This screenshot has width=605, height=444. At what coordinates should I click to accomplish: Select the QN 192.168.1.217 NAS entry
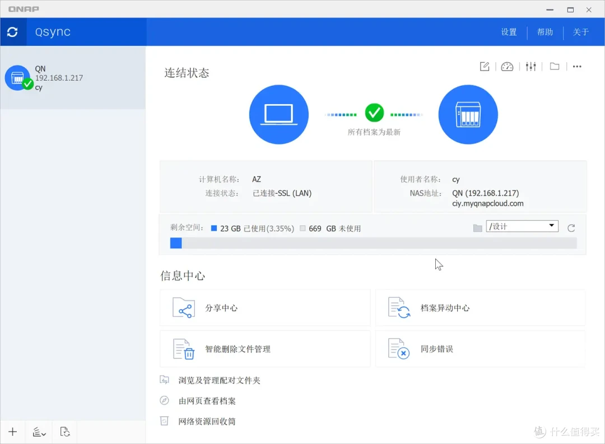(x=73, y=78)
